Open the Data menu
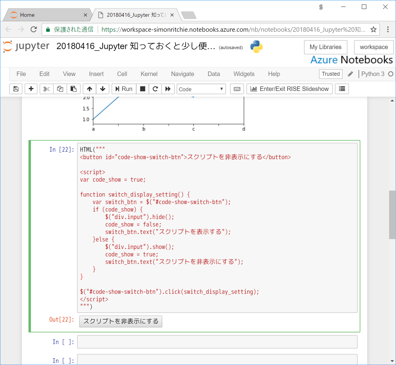The image size is (396, 365). tap(214, 74)
